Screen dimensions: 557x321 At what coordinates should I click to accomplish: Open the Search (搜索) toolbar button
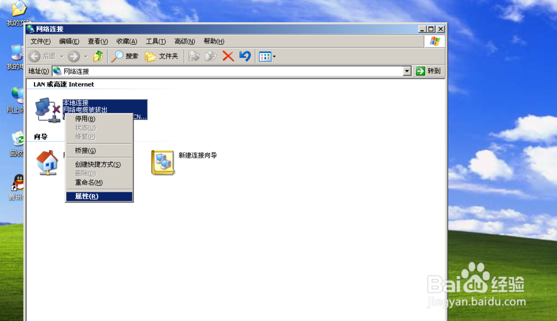click(x=125, y=56)
